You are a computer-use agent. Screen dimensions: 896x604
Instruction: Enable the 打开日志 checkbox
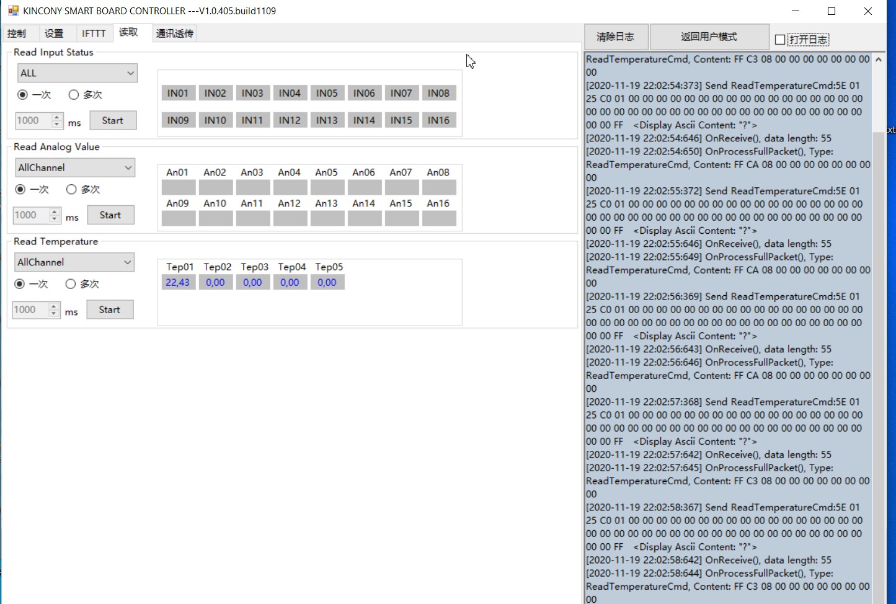coord(780,40)
